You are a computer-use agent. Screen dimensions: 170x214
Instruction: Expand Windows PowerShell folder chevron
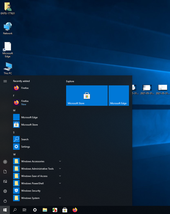click(60, 184)
